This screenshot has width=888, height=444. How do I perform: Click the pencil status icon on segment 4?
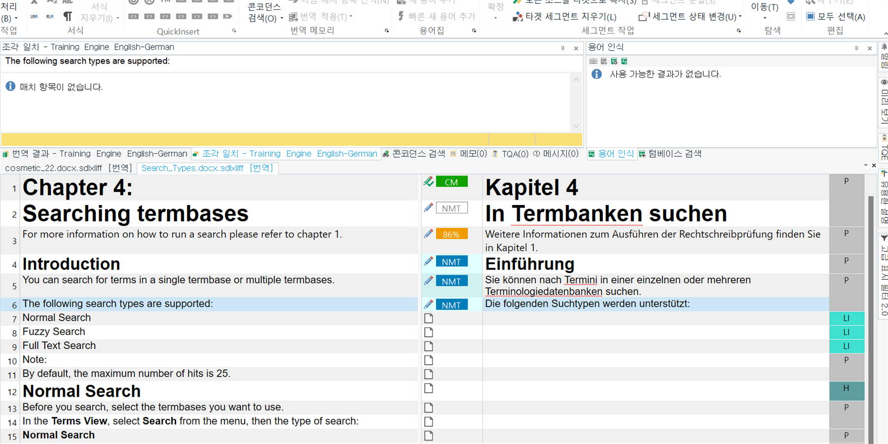pyautogui.click(x=428, y=261)
